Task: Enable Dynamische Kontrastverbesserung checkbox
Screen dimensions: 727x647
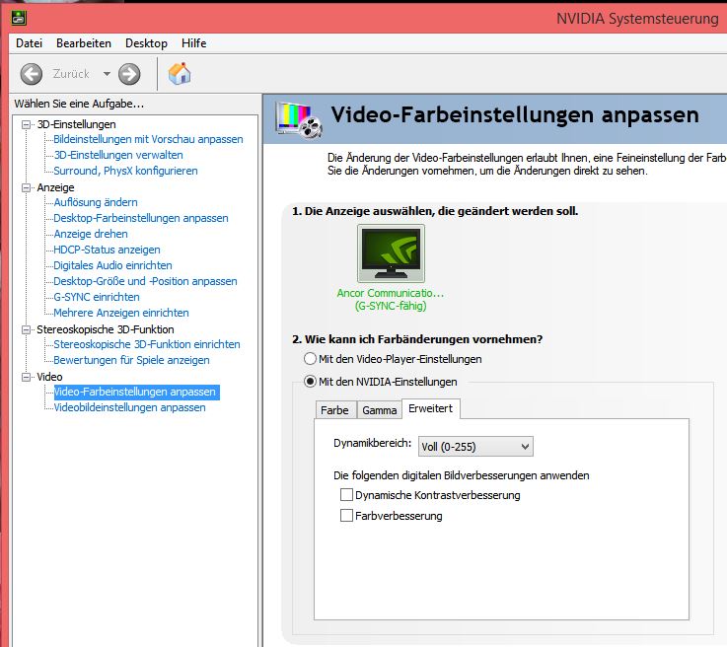Action: coord(346,494)
